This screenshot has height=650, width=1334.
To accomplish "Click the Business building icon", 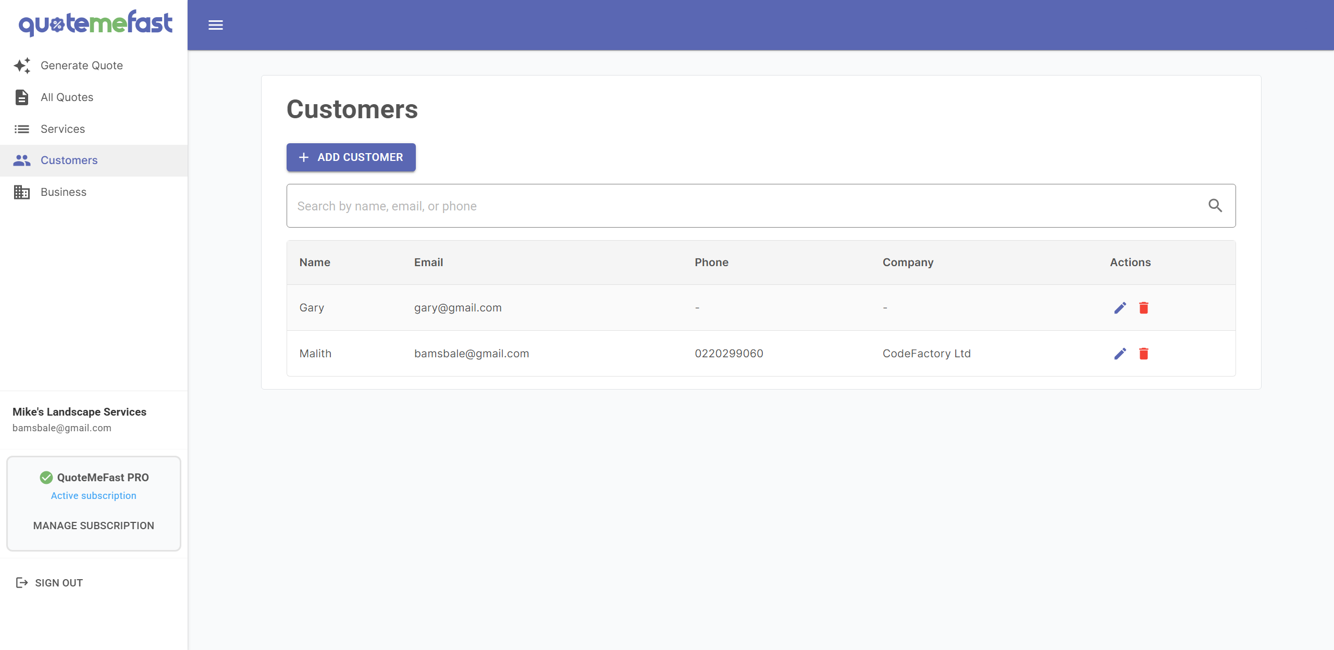I will 22,192.
